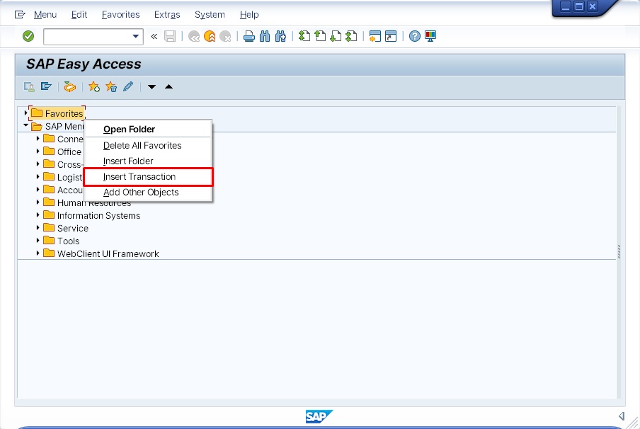The height and width of the screenshot is (429, 640).
Task: Move favorite down with black down arrow
Action: point(152,87)
